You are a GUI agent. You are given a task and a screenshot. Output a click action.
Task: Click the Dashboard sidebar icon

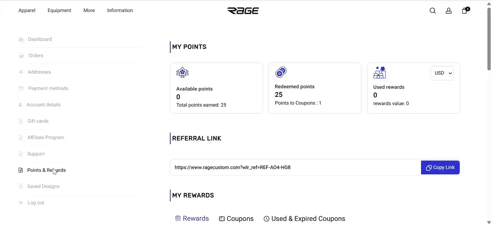pyautogui.click(x=21, y=39)
